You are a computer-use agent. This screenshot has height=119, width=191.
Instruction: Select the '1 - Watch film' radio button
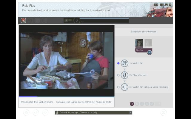coord(118,63)
